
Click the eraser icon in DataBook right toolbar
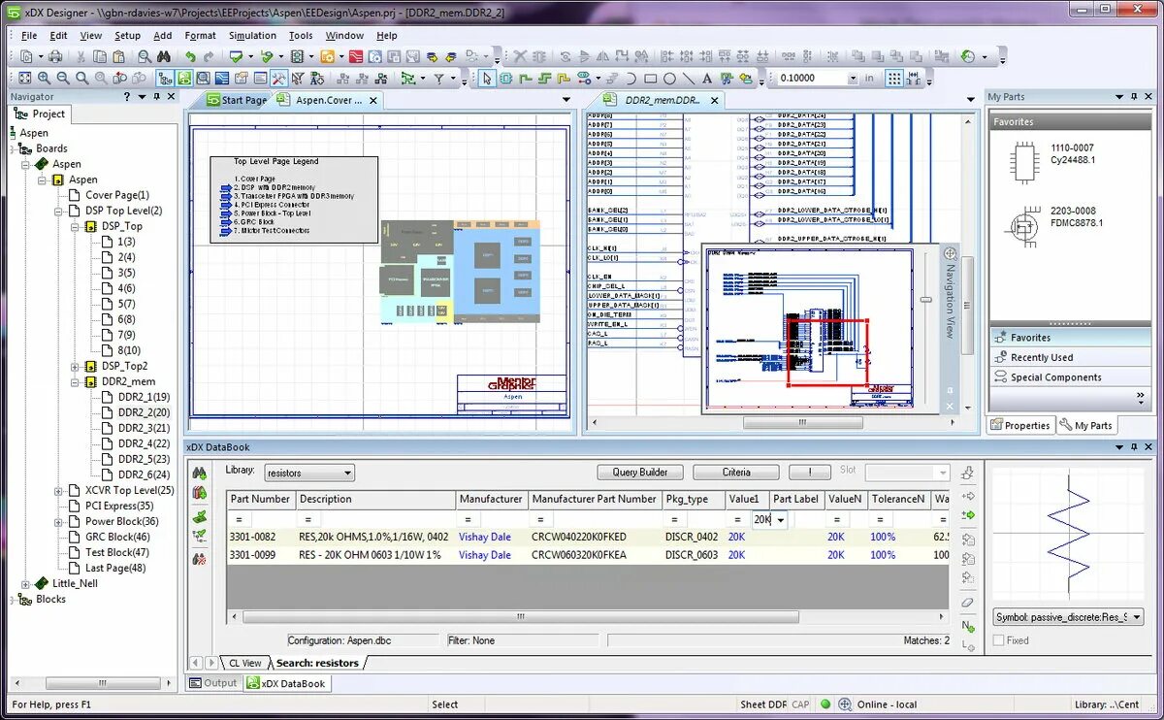tap(967, 603)
